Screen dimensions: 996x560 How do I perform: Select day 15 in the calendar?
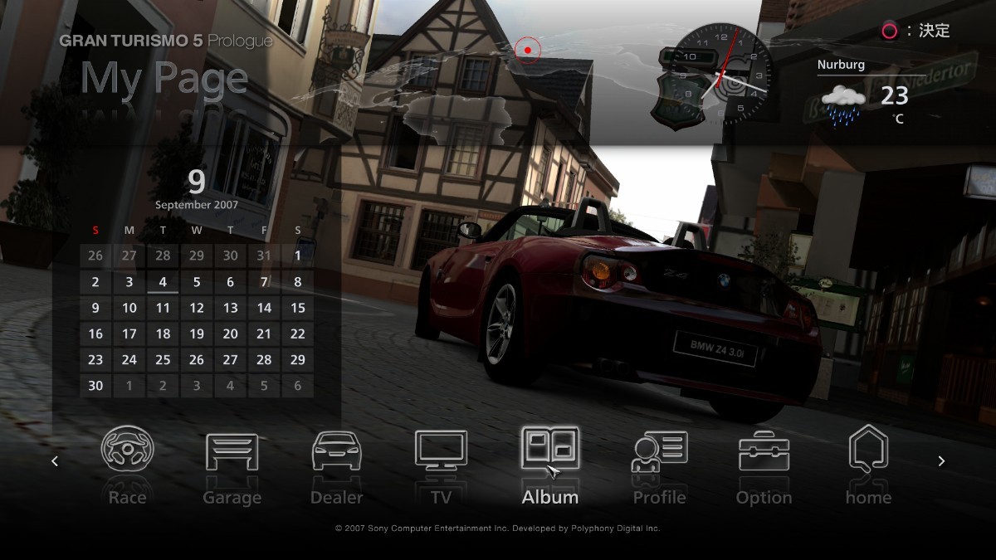[x=297, y=308]
